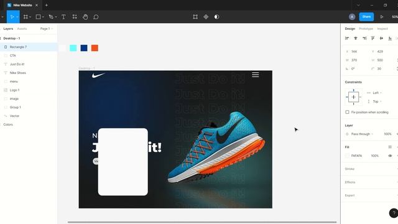Close the Nike Website tab
Screen dimensions: 398x224
[37, 5]
